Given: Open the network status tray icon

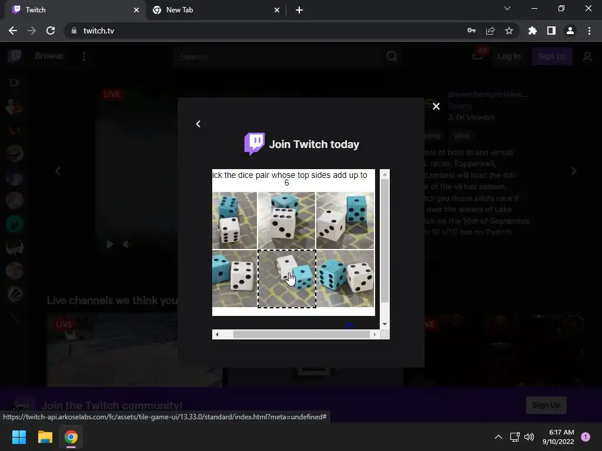Looking at the screenshot, I should click(514, 437).
